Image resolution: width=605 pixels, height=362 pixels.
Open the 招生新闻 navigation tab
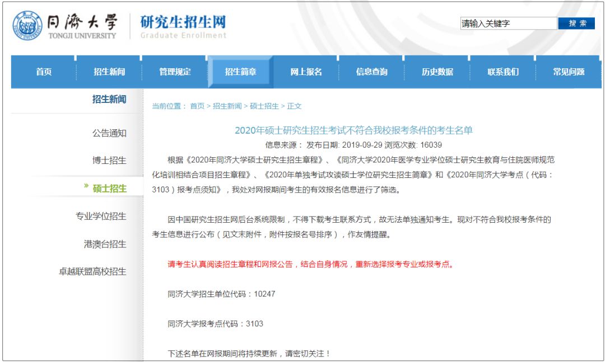(109, 72)
